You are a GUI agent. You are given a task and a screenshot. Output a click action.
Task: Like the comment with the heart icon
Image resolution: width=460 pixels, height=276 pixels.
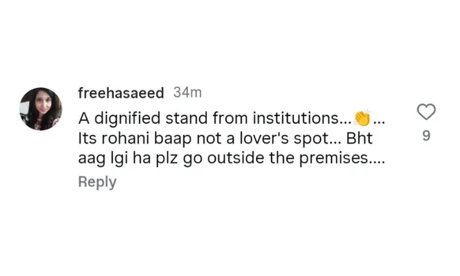[425, 112]
